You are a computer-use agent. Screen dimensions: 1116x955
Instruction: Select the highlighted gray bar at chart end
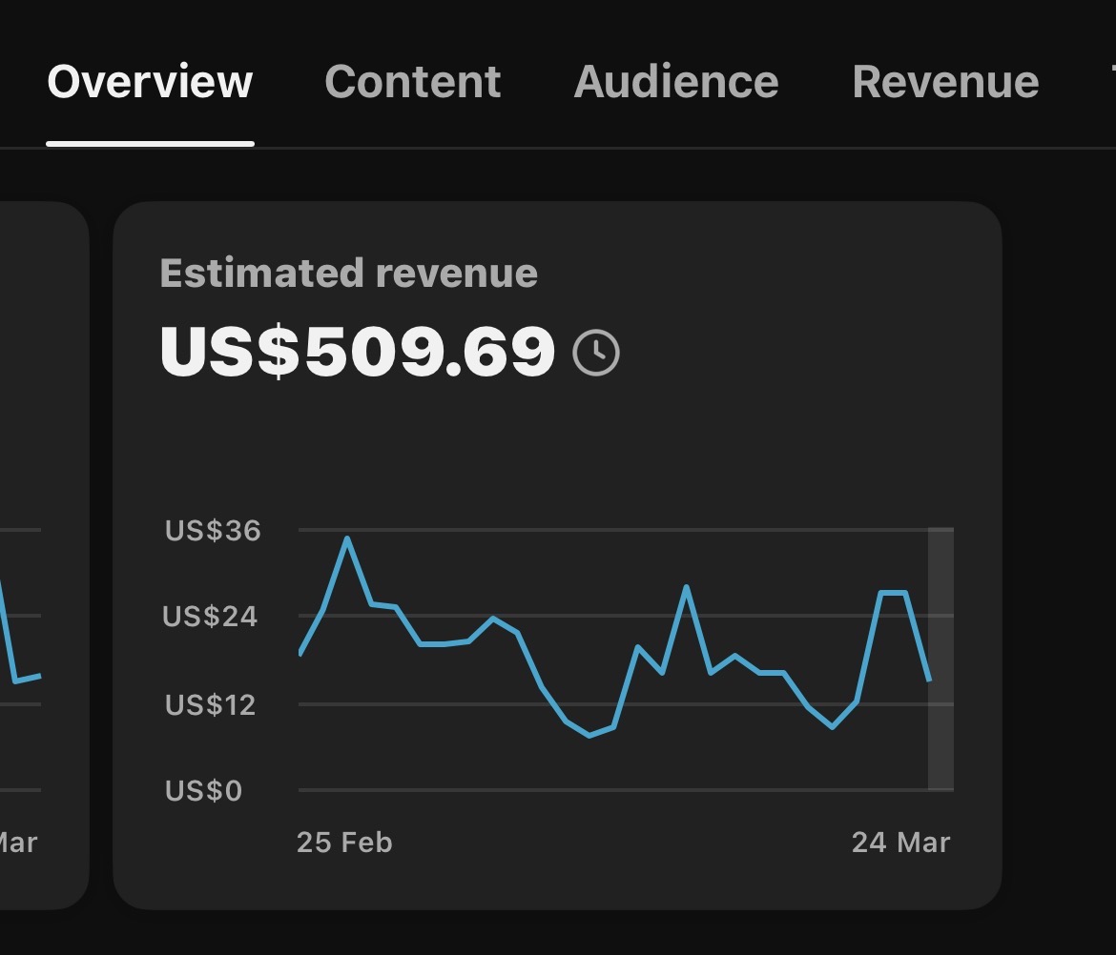point(940,659)
